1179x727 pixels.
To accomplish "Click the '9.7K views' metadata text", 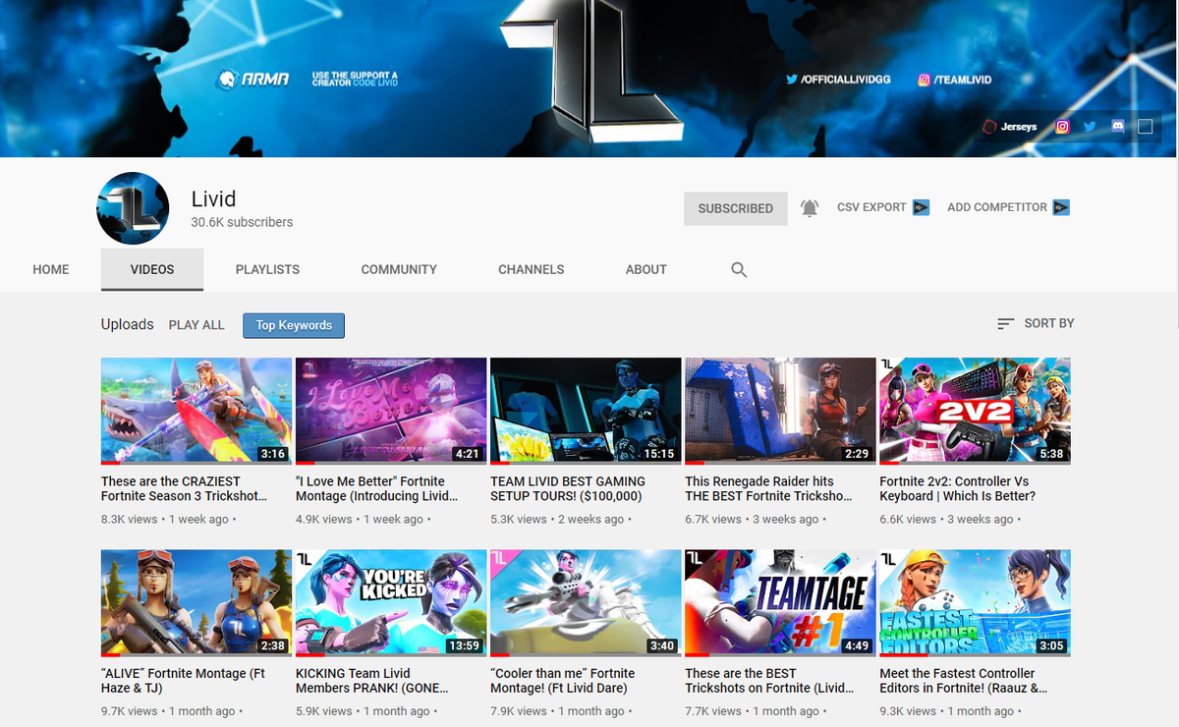I will tap(129, 711).
